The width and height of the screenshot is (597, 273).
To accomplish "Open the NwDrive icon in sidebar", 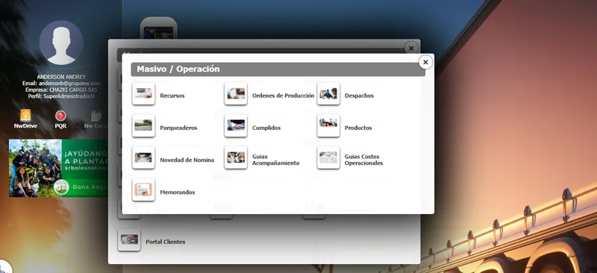I will click(x=25, y=116).
